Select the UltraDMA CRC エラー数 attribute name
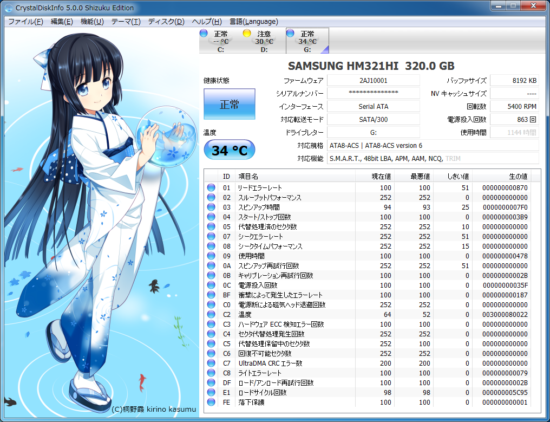Viewport: 550px width, 422px height. (271, 363)
